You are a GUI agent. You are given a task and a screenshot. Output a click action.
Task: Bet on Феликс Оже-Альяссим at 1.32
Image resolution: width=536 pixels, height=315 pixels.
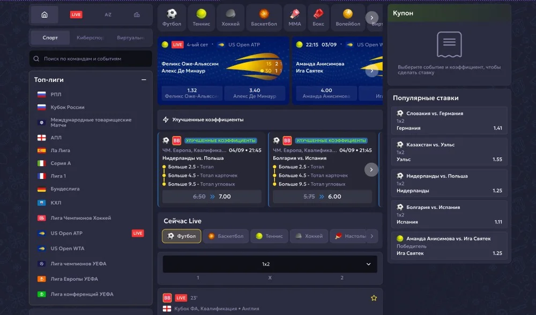pyautogui.click(x=191, y=93)
